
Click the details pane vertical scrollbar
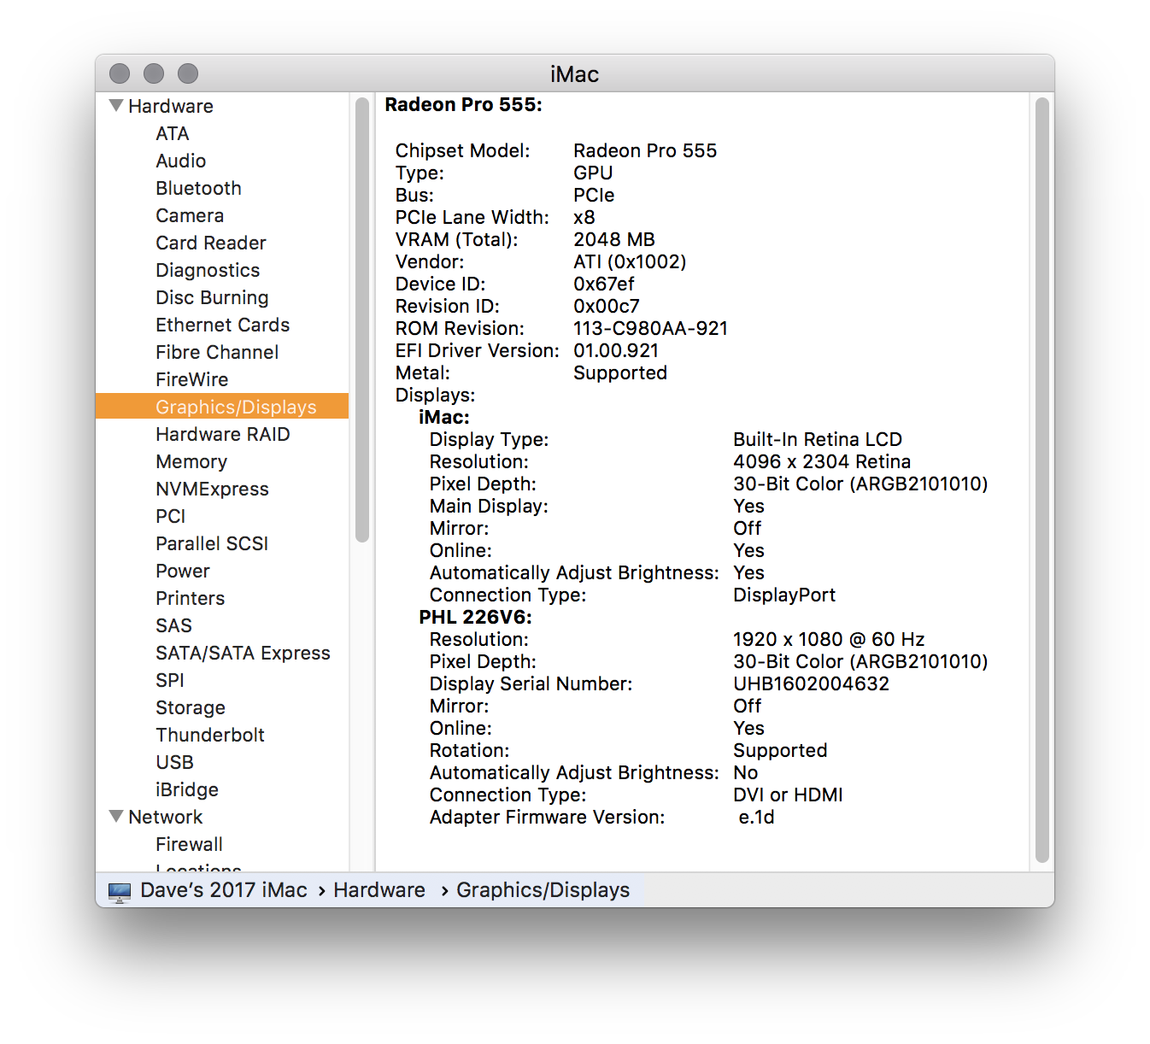point(1041,480)
